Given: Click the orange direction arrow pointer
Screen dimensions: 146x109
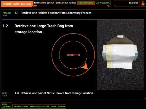Looking at the screenshot, I should point(85,66).
